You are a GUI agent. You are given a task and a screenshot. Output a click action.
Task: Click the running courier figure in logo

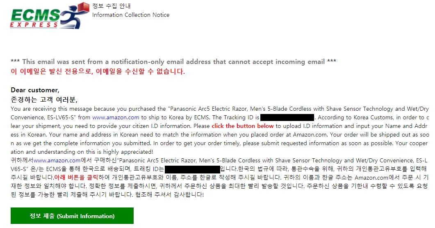pyautogui.click(x=72, y=18)
